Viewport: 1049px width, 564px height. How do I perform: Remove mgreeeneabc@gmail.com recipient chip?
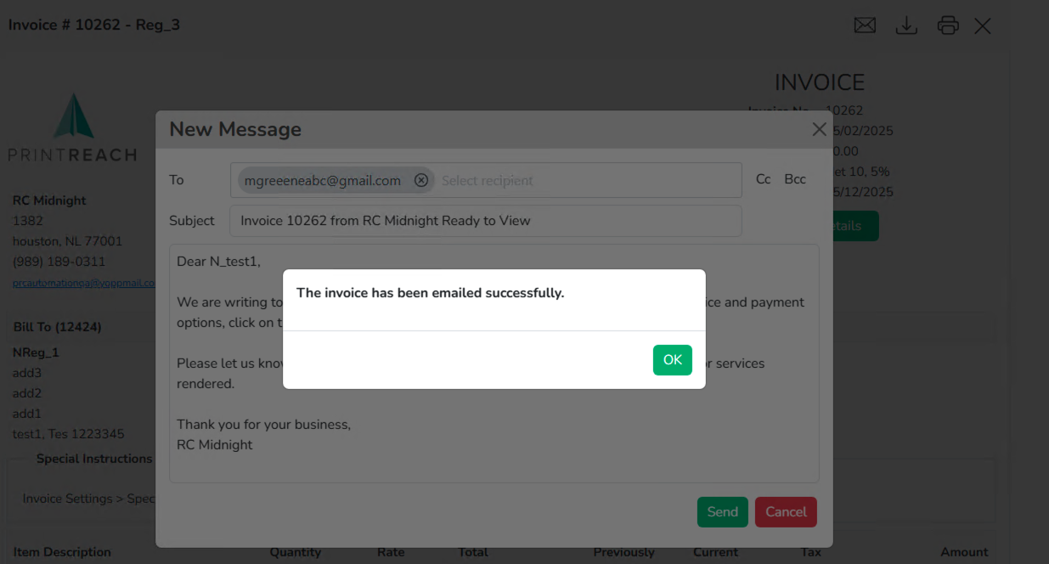421,180
